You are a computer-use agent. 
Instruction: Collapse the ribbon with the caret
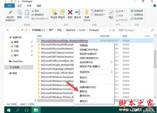[151, 6]
